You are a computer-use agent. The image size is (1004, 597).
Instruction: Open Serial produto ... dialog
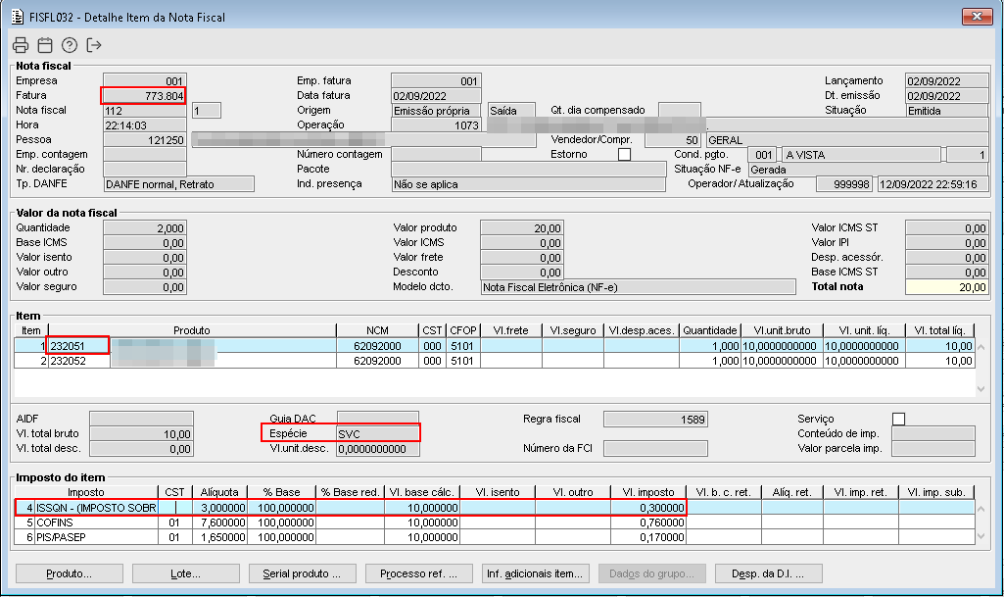point(302,573)
